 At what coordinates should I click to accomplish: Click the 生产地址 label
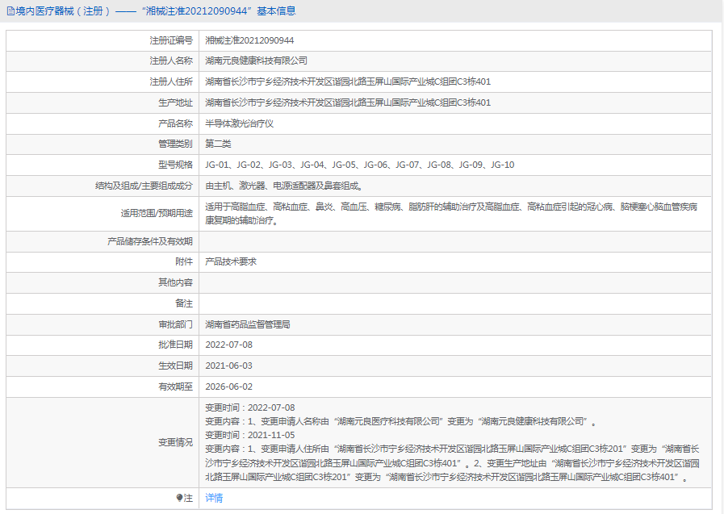click(x=175, y=102)
